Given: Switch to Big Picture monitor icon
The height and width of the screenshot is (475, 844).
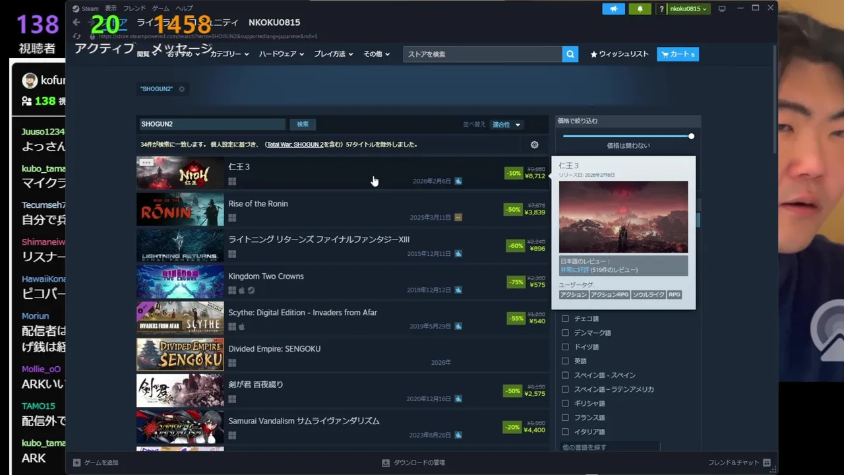Looking at the screenshot, I should (x=722, y=9).
